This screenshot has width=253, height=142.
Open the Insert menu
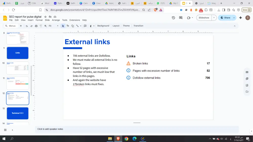click(x=31, y=20)
